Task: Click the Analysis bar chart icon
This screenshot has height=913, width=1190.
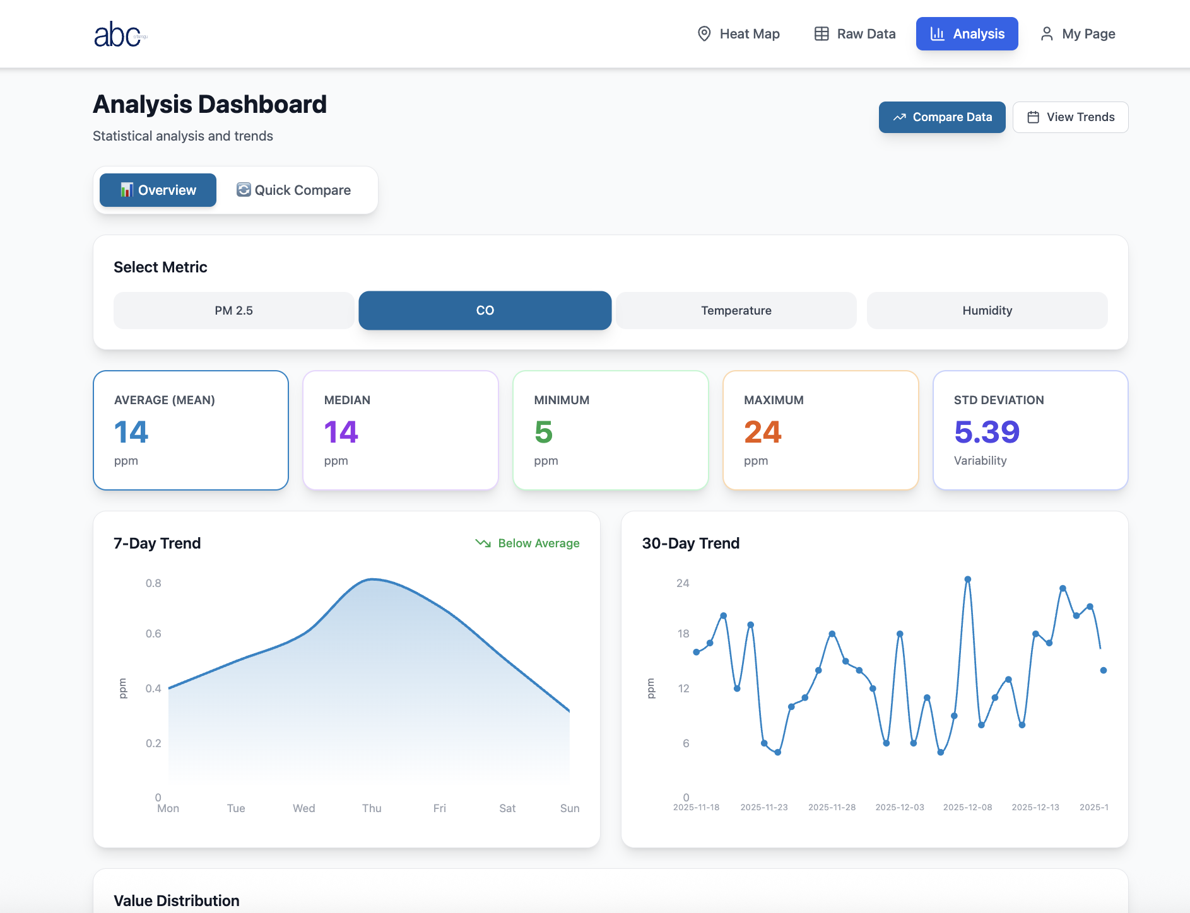Action: click(x=937, y=34)
